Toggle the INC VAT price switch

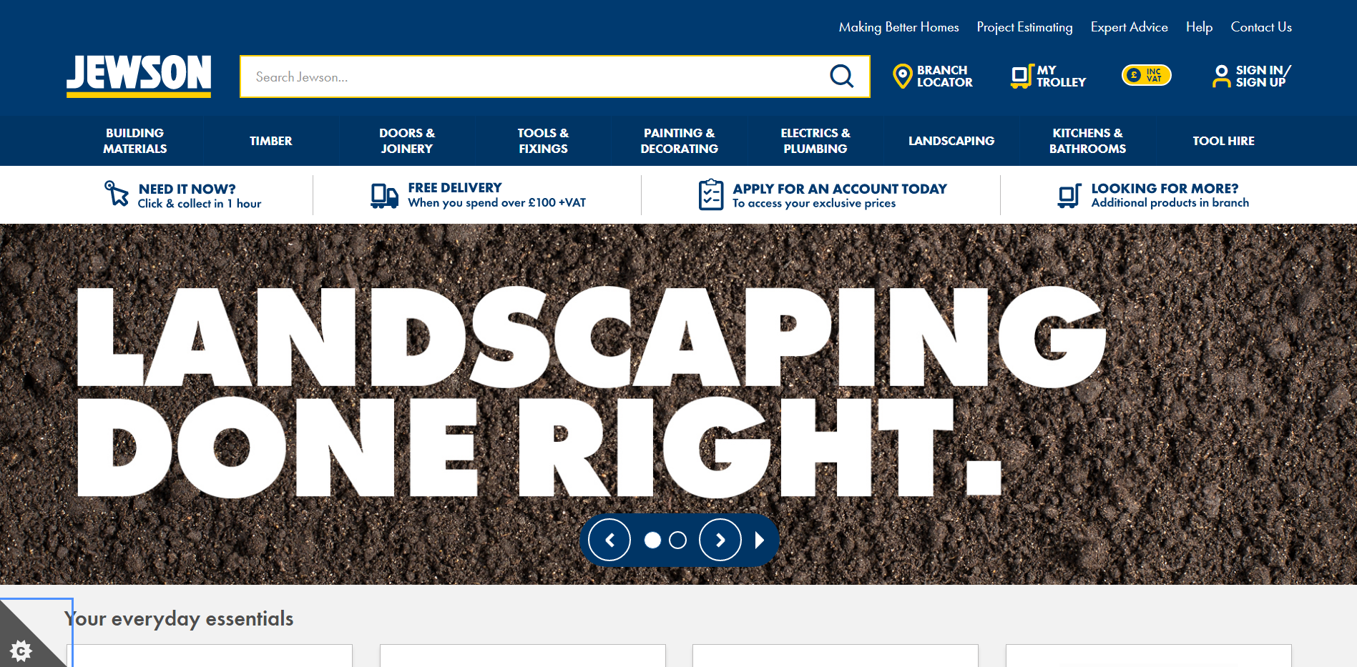pos(1146,75)
